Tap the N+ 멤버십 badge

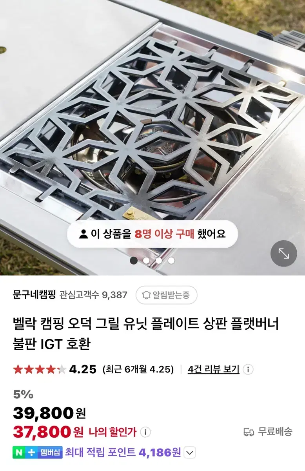click(37, 452)
